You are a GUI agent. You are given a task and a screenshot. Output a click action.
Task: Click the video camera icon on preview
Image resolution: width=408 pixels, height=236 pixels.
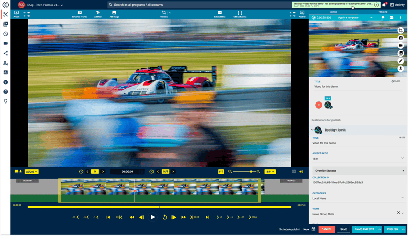(x=401, y=45)
